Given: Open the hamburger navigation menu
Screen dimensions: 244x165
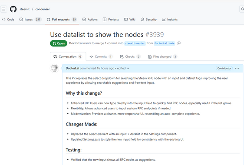Looking at the screenshot, I should 3,9.
